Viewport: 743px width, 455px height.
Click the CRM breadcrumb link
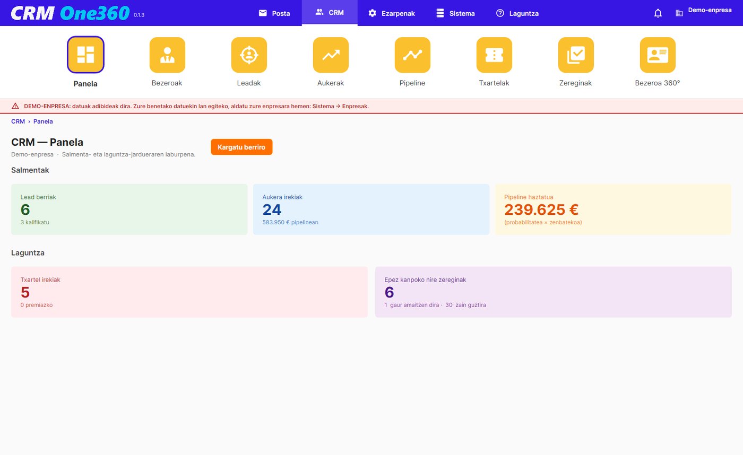pyautogui.click(x=18, y=121)
